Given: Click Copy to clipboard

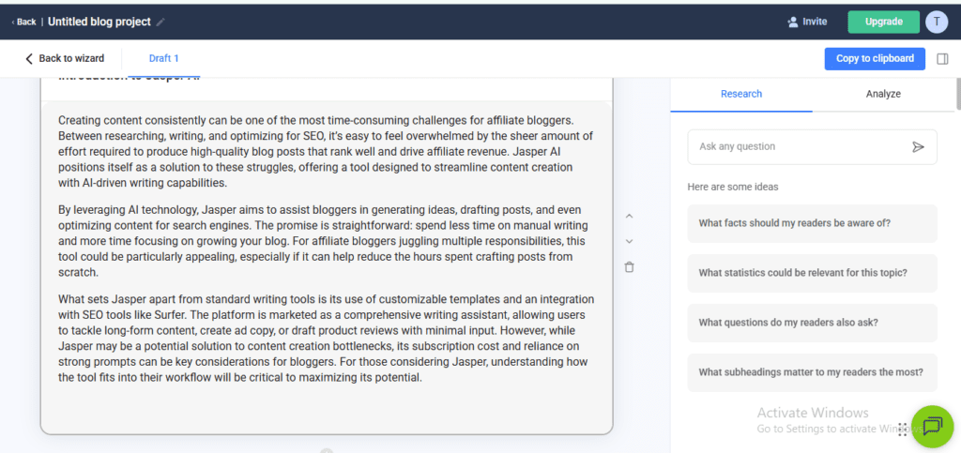Looking at the screenshot, I should point(875,59).
